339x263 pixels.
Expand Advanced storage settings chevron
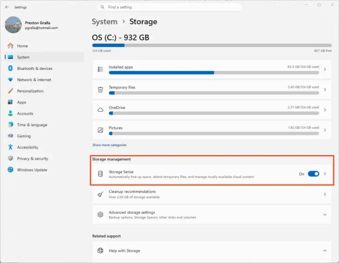tap(325, 215)
